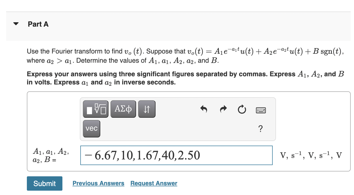This screenshot has height=195, width=354.
Task: Request the answer for Part A
Action: point(153,183)
